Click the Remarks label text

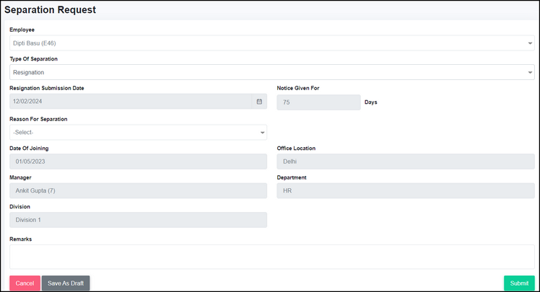pyautogui.click(x=21, y=239)
